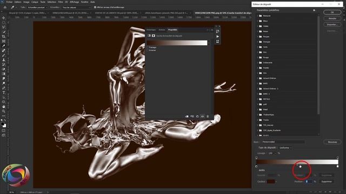The height and width of the screenshot is (194, 346).
Task: Expand the Bleus presets folder
Action: (258, 21)
